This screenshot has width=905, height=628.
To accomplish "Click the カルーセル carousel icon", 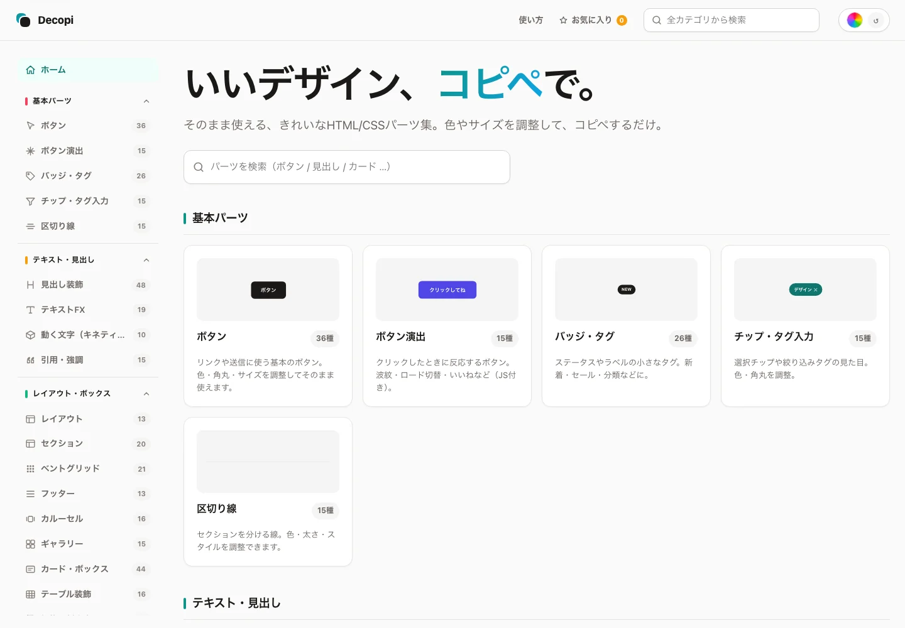I will tap(30, 519).
